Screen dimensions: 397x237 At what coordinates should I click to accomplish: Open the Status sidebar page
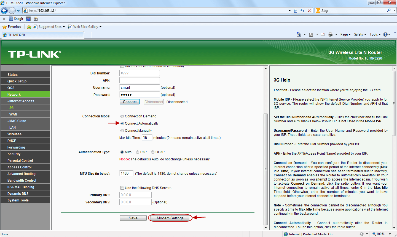(25, 75)
